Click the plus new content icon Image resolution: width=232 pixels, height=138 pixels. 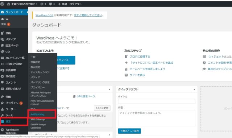[x=59, y=4]
